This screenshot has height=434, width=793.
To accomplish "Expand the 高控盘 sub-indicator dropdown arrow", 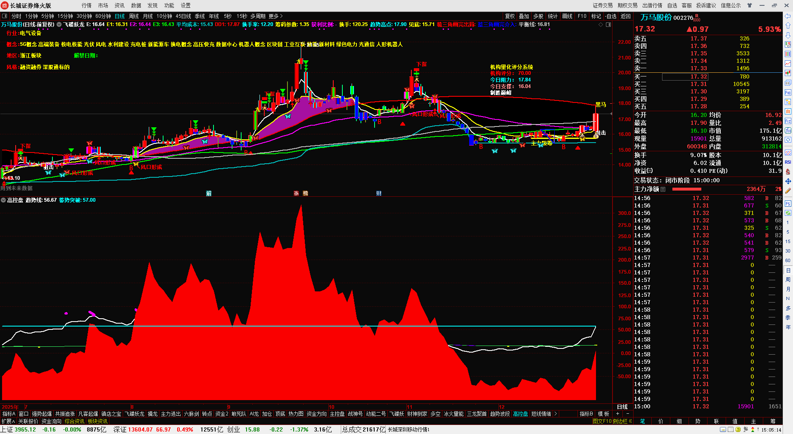I will click(3, 200).
